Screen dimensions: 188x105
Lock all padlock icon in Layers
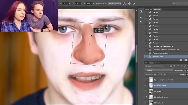(165, 75)
